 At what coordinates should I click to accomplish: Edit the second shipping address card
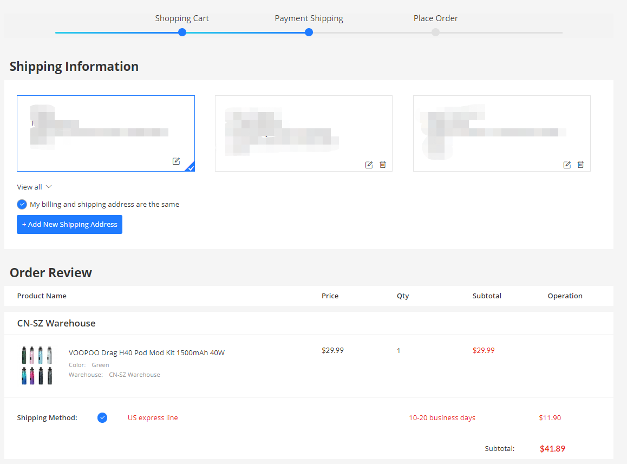369,165
